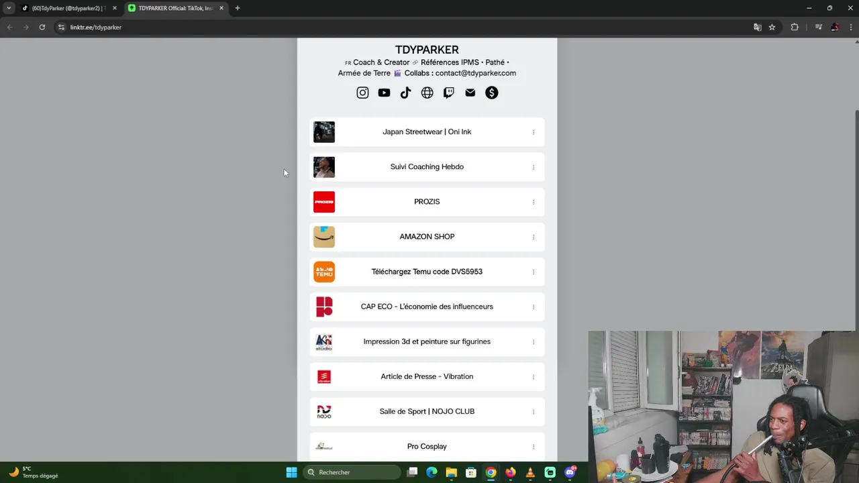Viewport: 859px width, 483px height.
Task: Open the weather widget showing 5°C
Action: pos(34,472)
